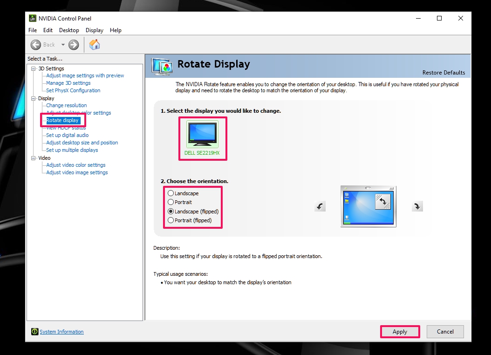Close the NVIDIA Control Panel window

[461, 18]
